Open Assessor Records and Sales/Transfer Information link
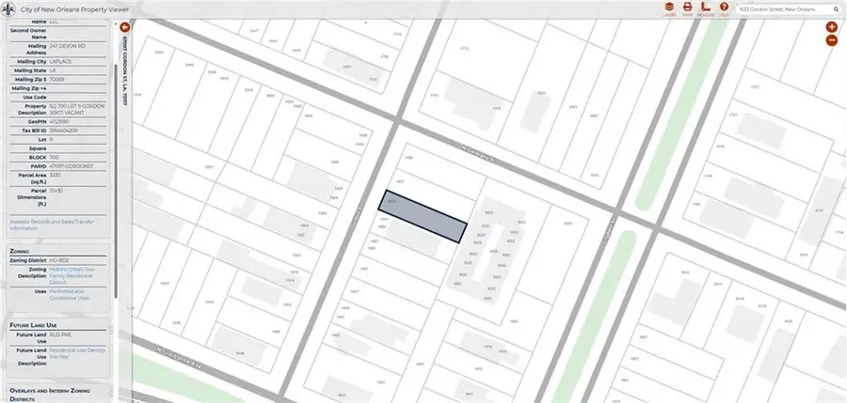 52,225
